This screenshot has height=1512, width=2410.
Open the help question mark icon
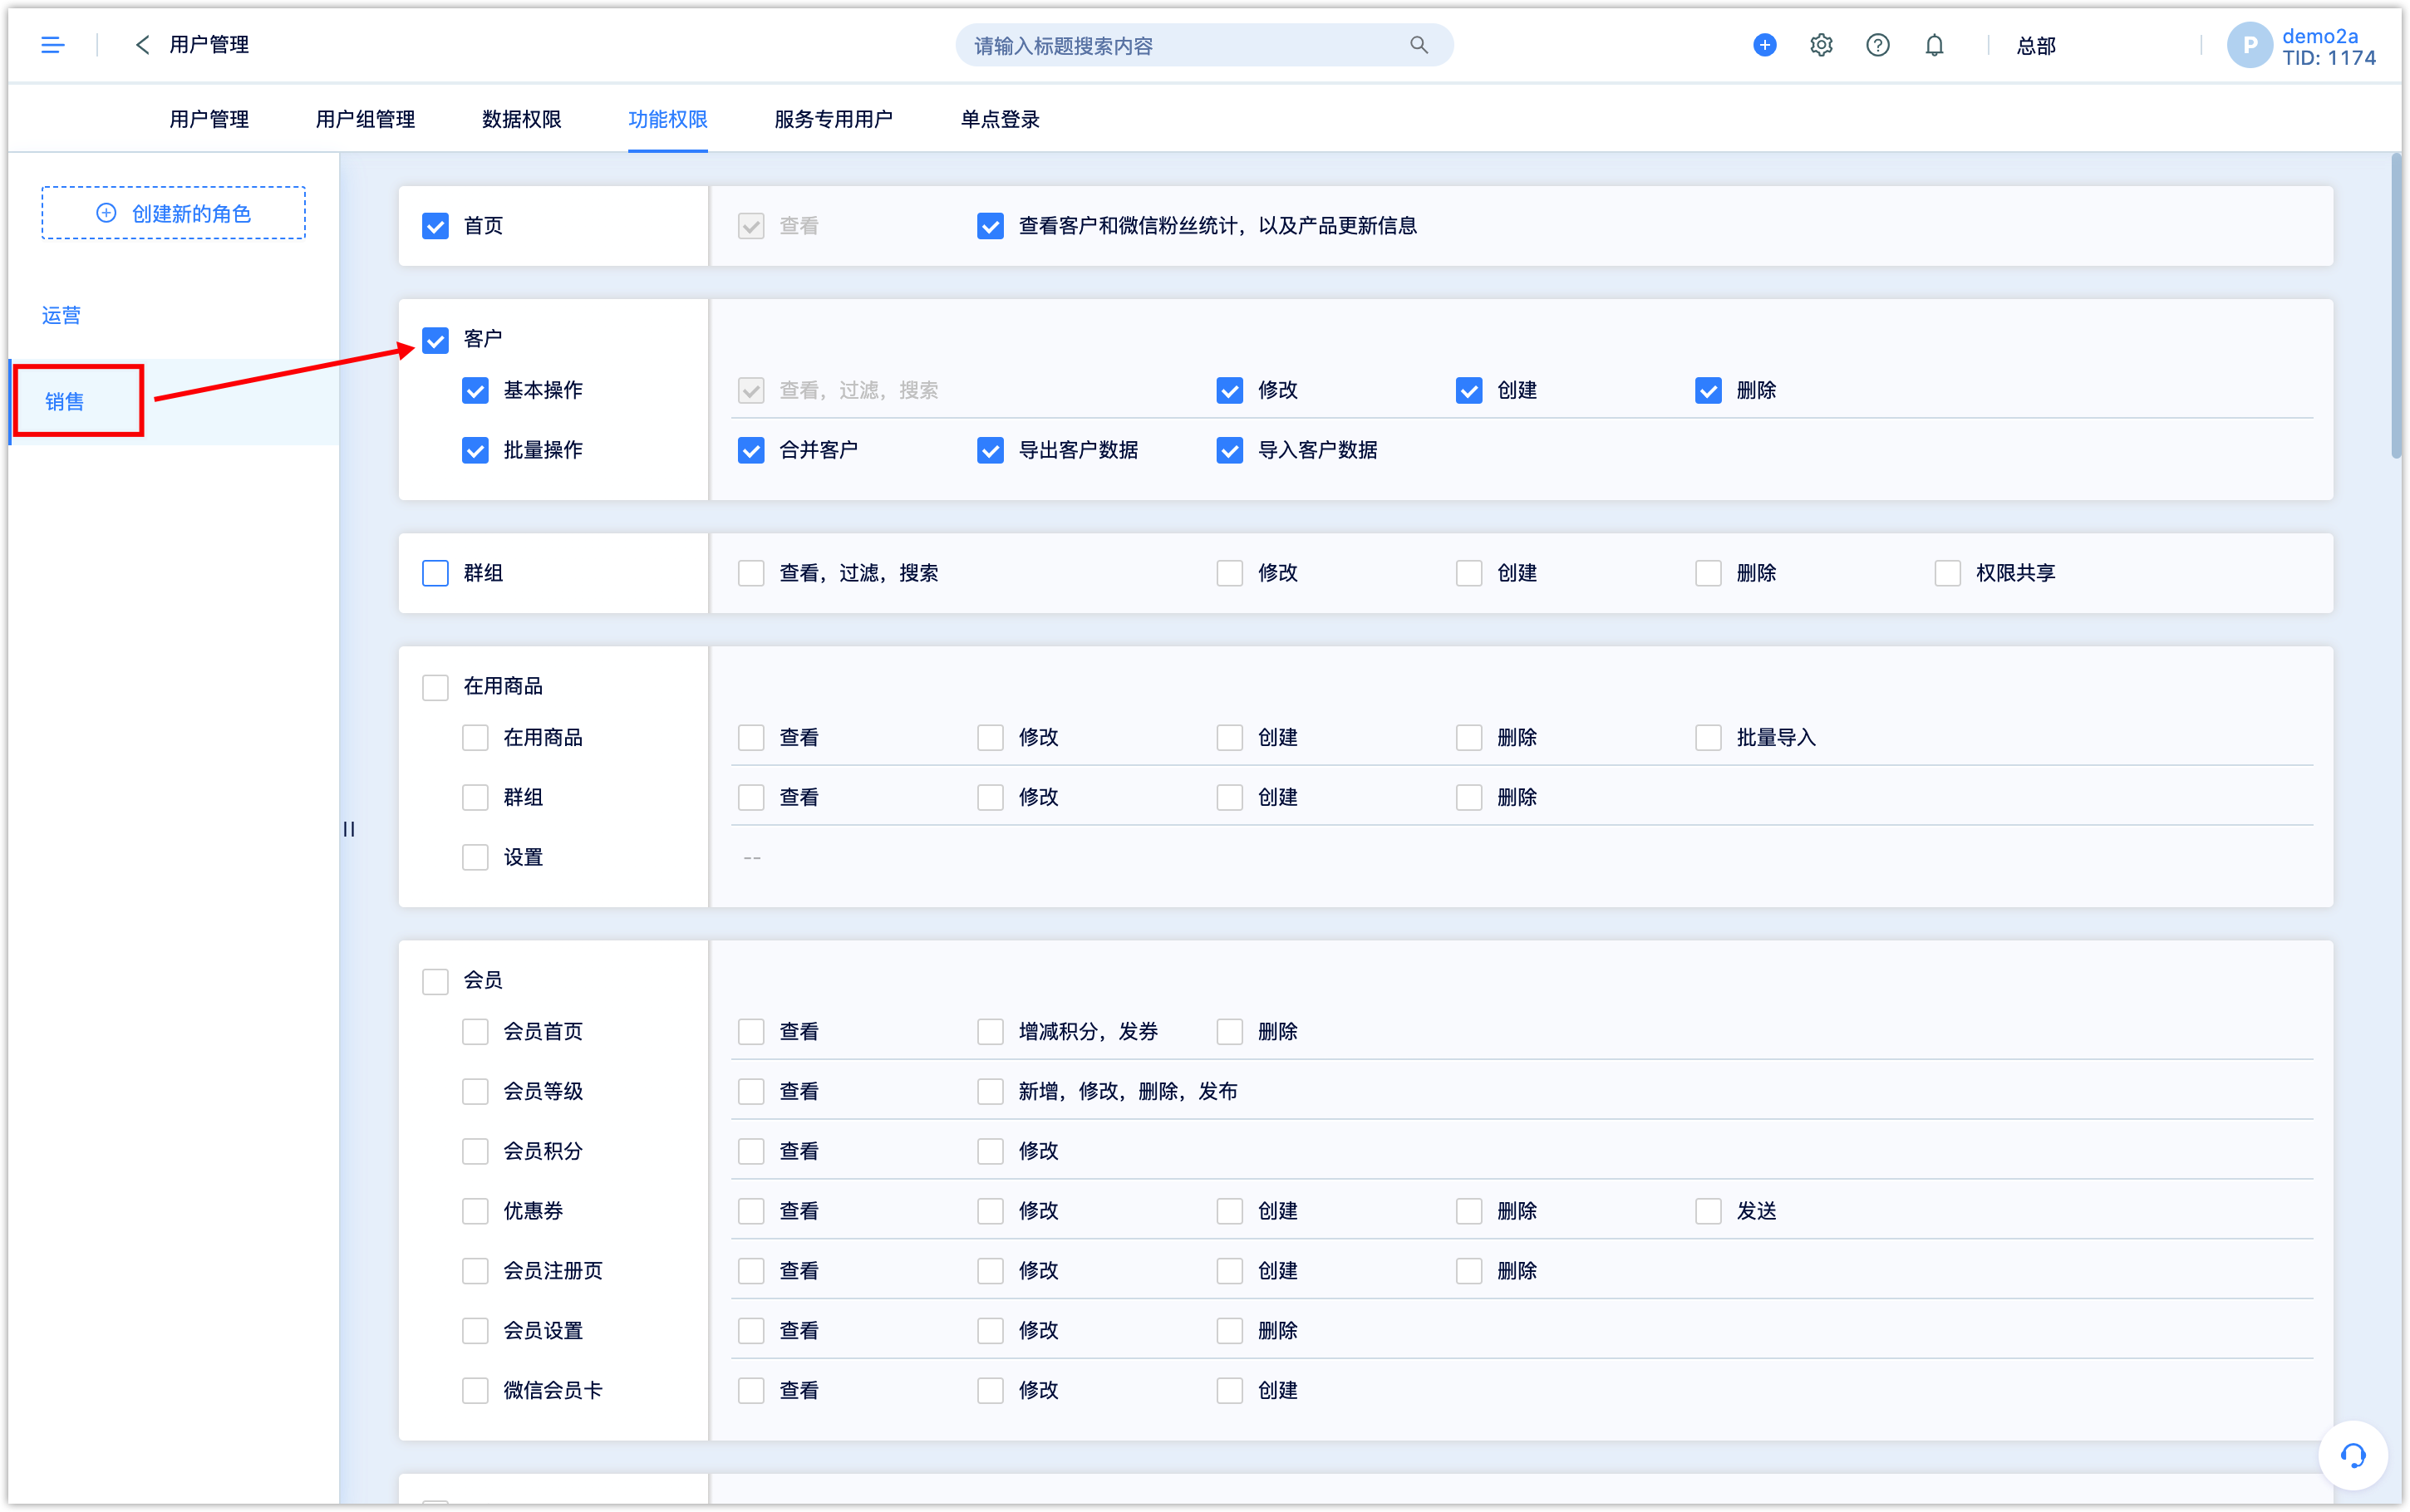1877,45
